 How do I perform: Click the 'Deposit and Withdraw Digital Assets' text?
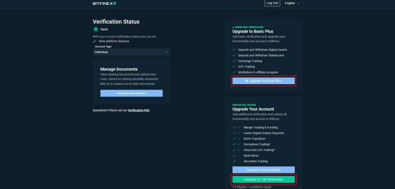click(262, 50)
